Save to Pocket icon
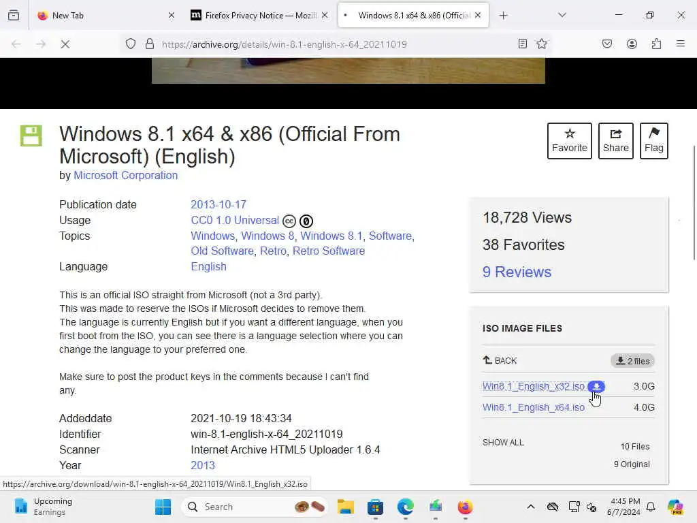The width and height of the screenshot is (697, 523). click(607, 44)
